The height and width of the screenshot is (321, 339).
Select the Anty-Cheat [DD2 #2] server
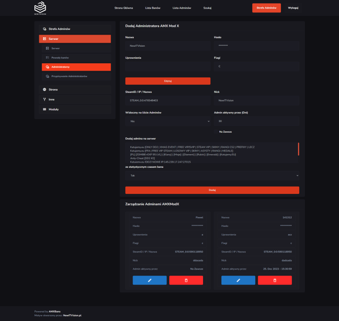pyautogui.click(x=142, y=158)
